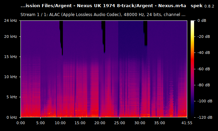Click the 0 kHz frequency axis label
The image size is (218, 131).
[12, 117]
